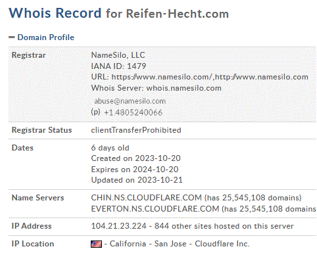Click whois.namesilo.com server text
Viewport: 317px width, 253px height.
tap(183, 88)
